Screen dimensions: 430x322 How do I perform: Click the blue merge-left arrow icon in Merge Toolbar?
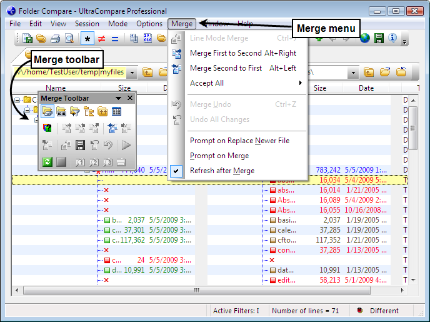click(112, 128)
